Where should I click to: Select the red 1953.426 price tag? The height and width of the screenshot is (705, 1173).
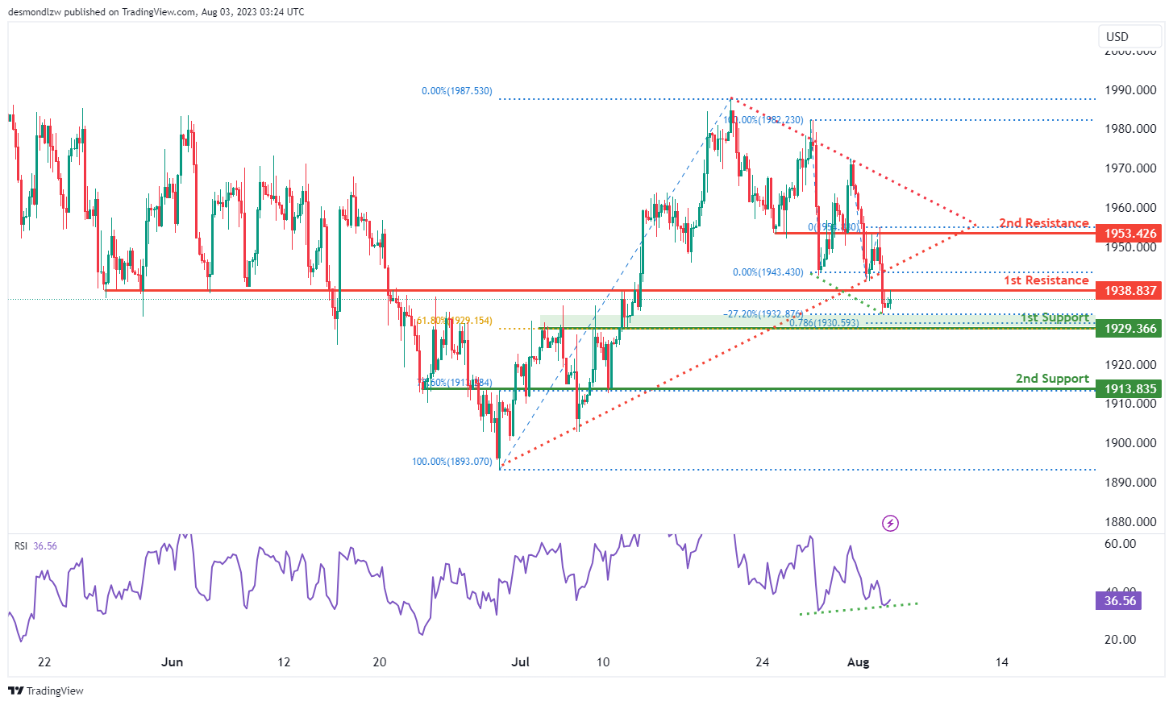[x=1129, y=234]
